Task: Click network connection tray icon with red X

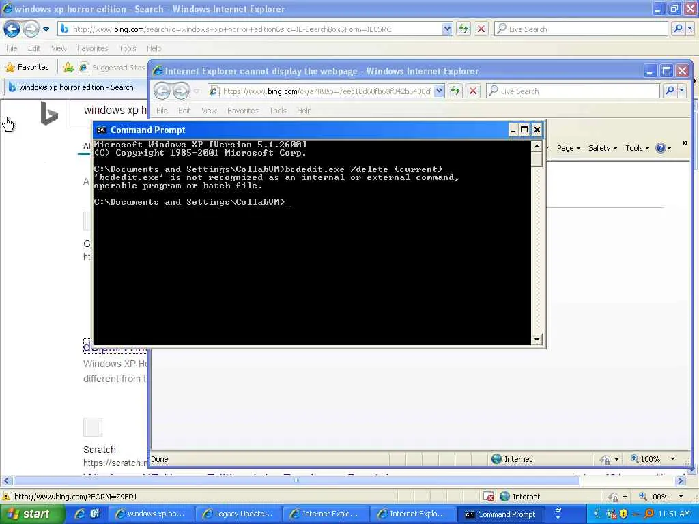Action: tap(611, 514)
